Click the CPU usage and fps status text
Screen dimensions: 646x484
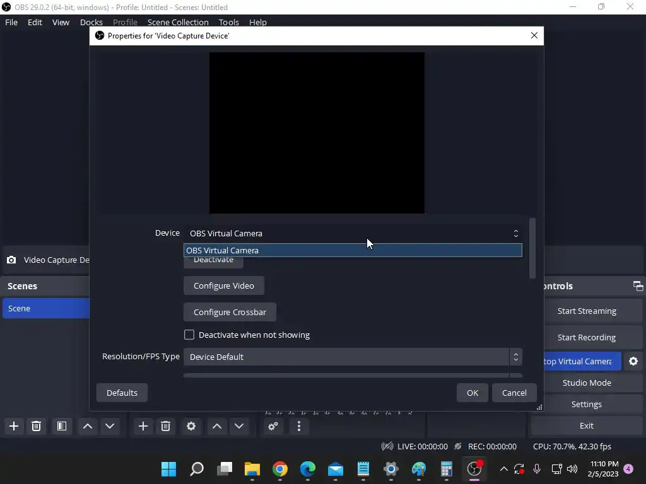(572, 447)
